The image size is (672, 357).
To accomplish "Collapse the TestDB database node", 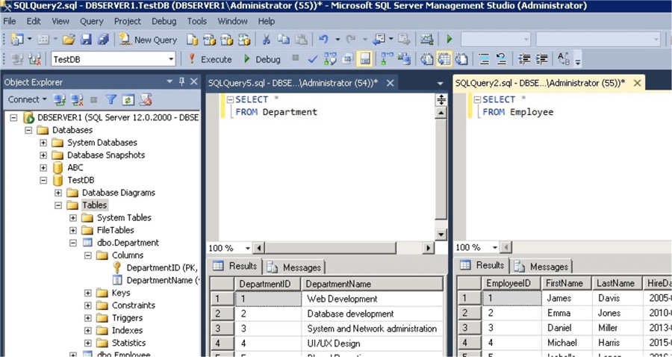I will 43,180.
